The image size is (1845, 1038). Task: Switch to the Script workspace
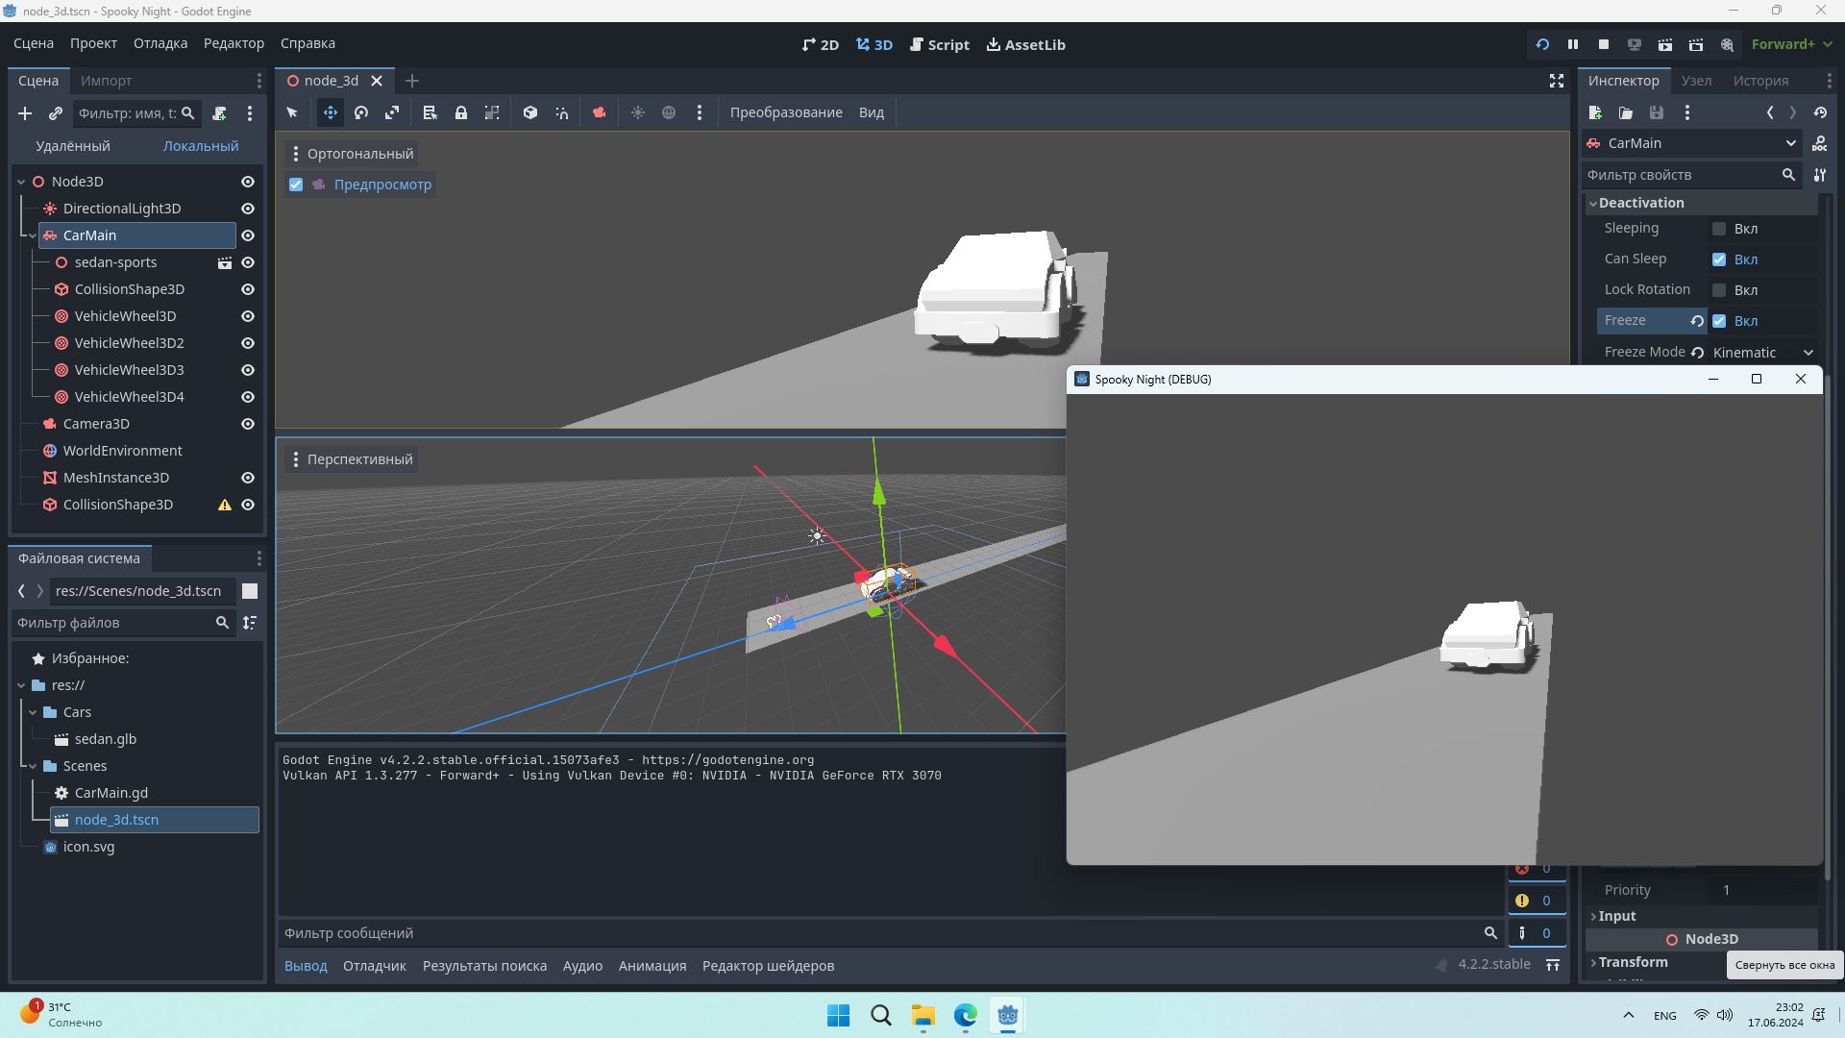pos(939,44)
